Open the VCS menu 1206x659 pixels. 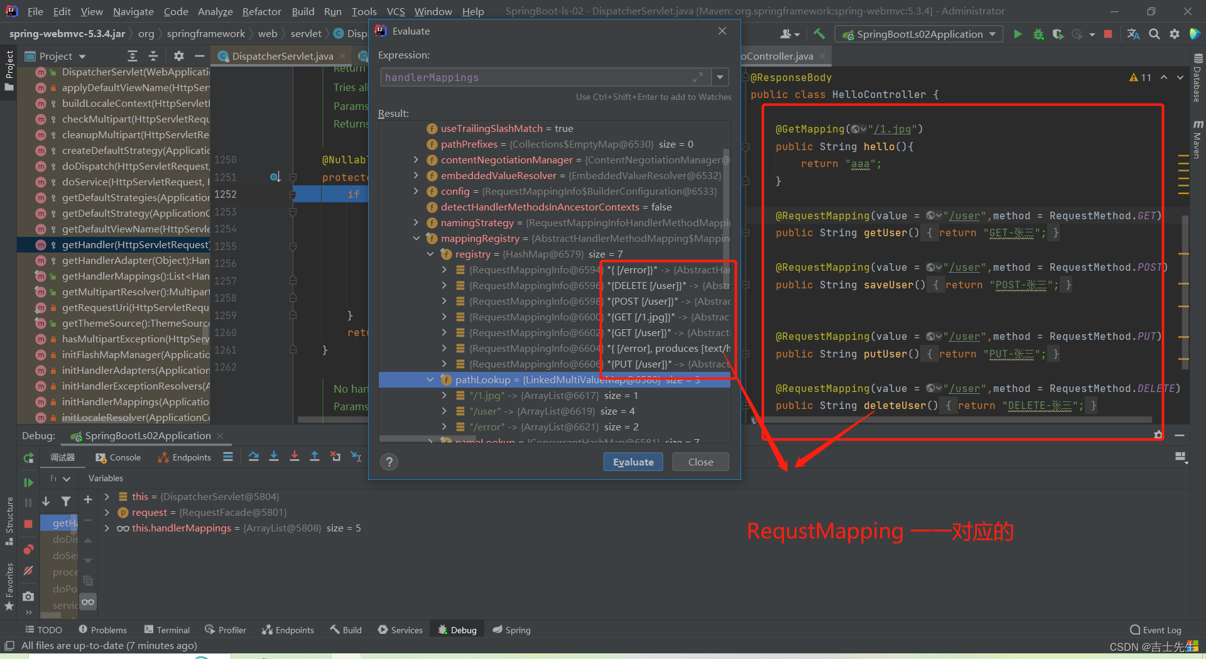[x=396, y=11]
